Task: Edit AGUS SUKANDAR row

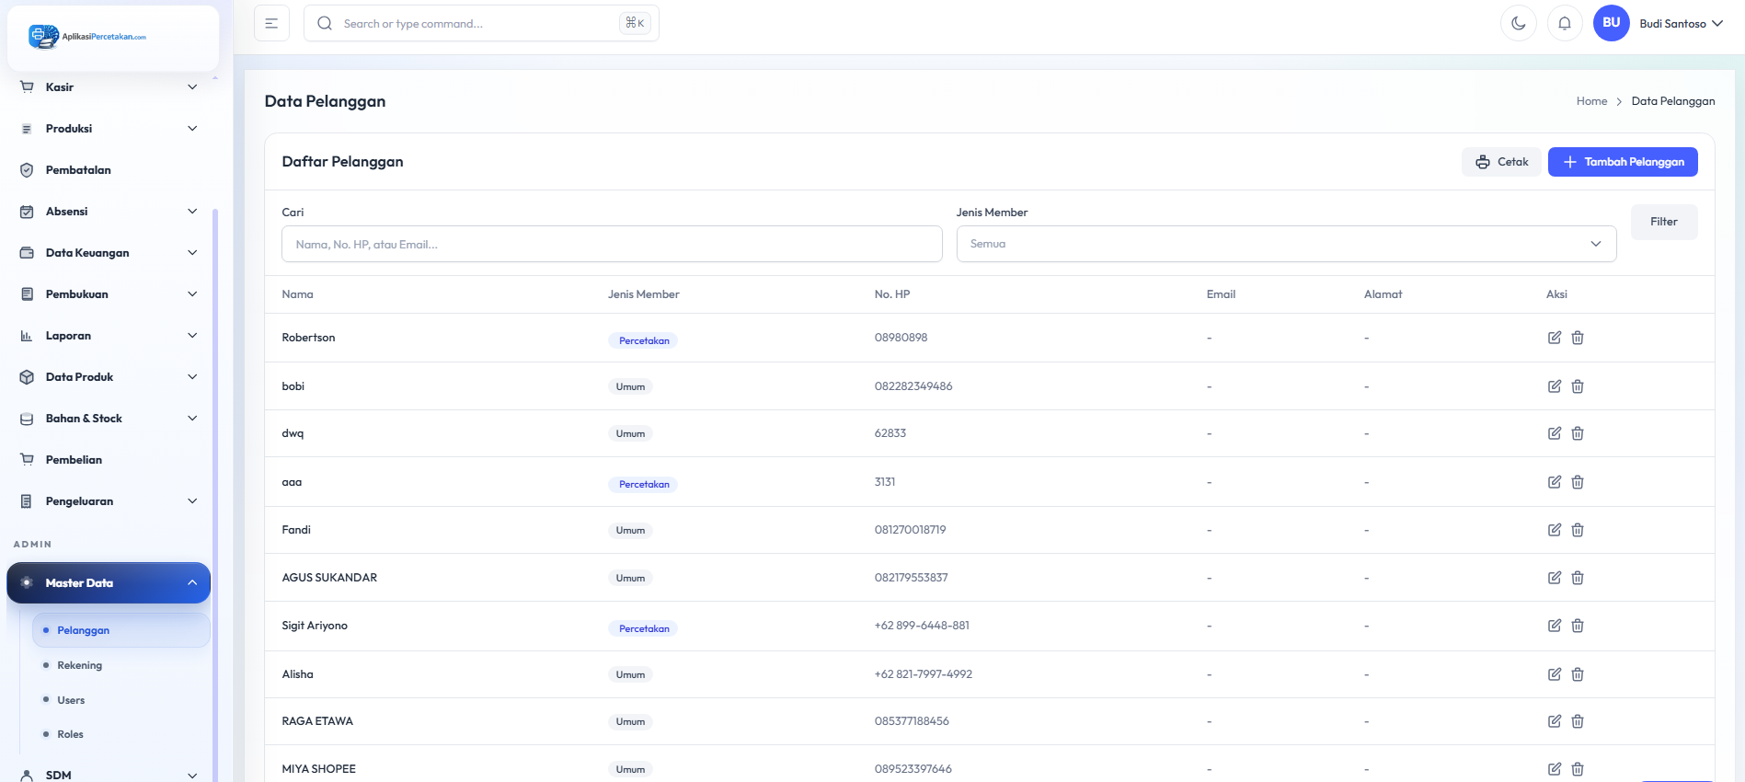Action: (x=1555, y=578)
